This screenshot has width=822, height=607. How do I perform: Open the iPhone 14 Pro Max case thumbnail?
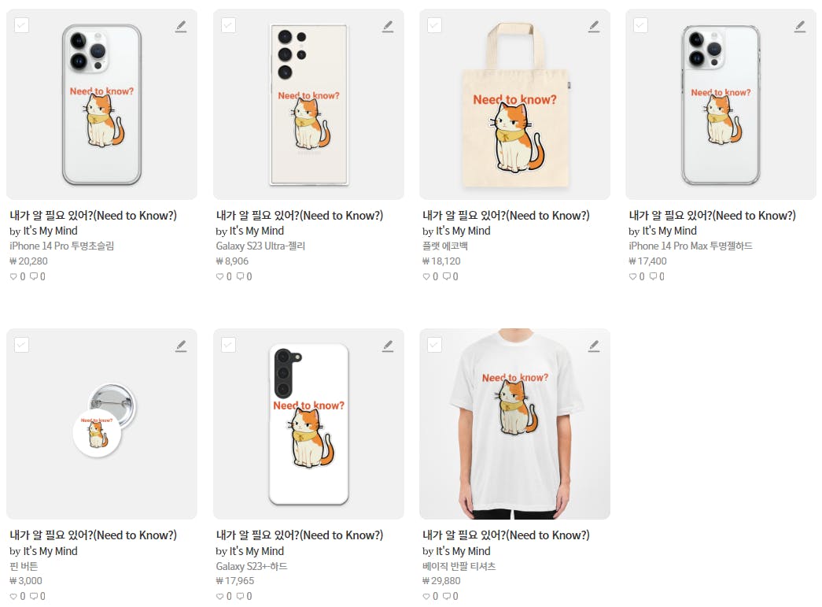pyautogui.click(x=721, y=104)
